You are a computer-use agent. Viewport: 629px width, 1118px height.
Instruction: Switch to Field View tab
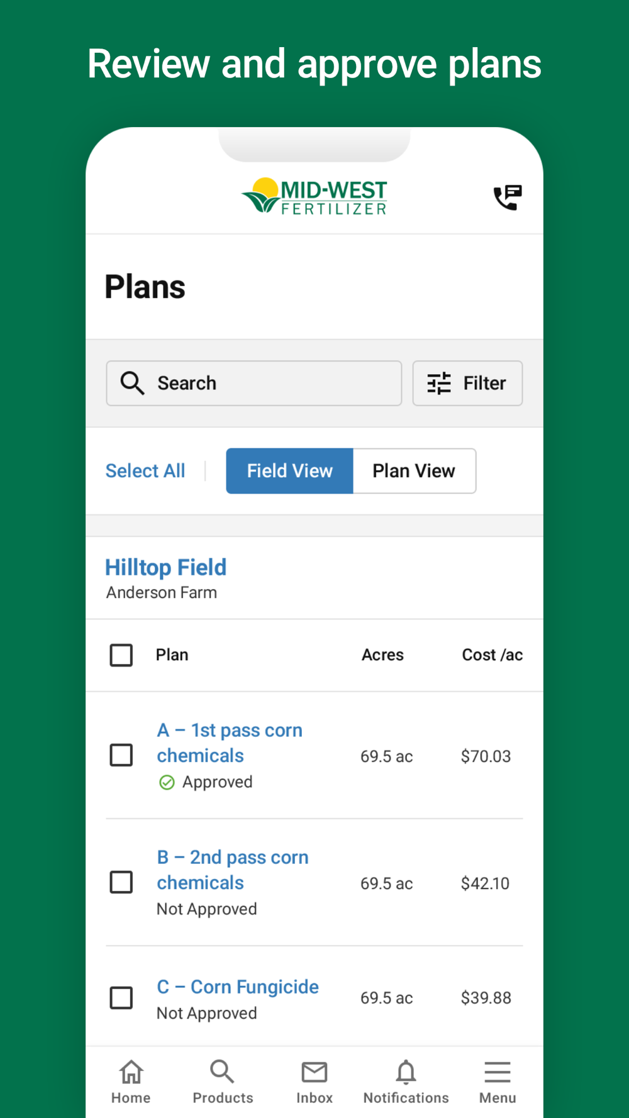(x=289, y=471)
